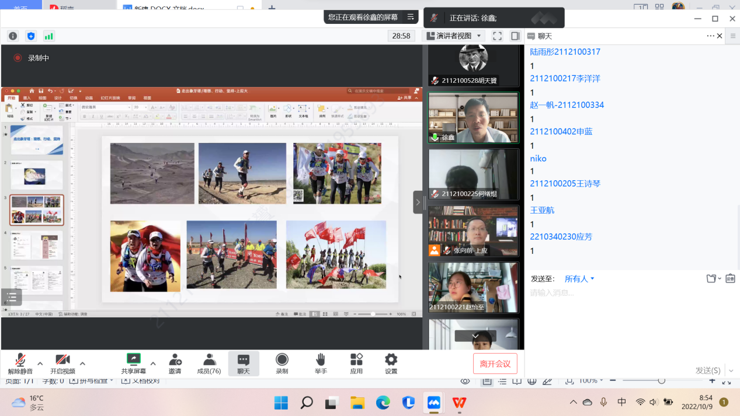Screen dimensions: 740x416
Task: Click the 离开会议 leave meeting button
Action: pyautogui.click(x=495, y=364)
